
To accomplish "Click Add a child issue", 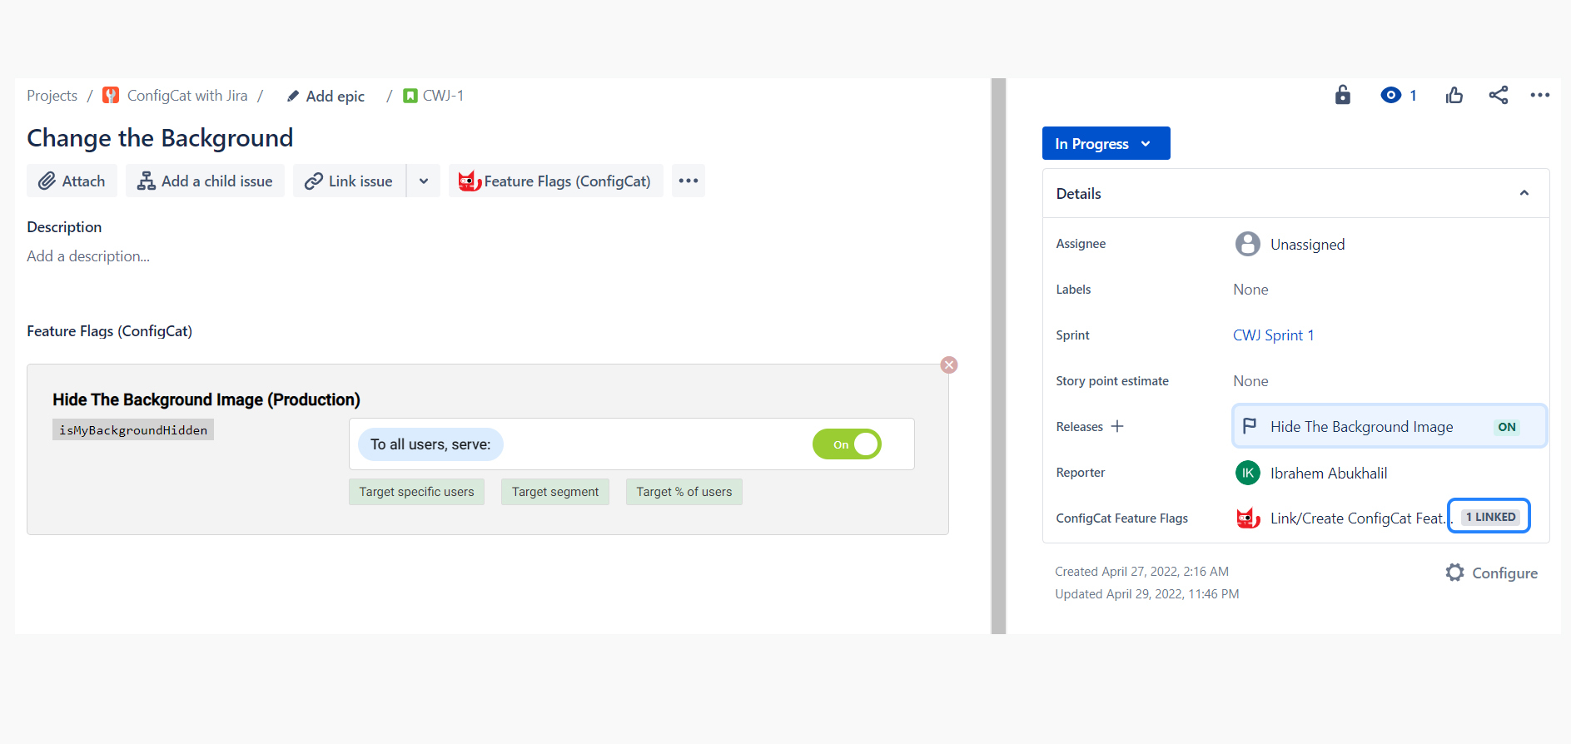I will [205, 181].
